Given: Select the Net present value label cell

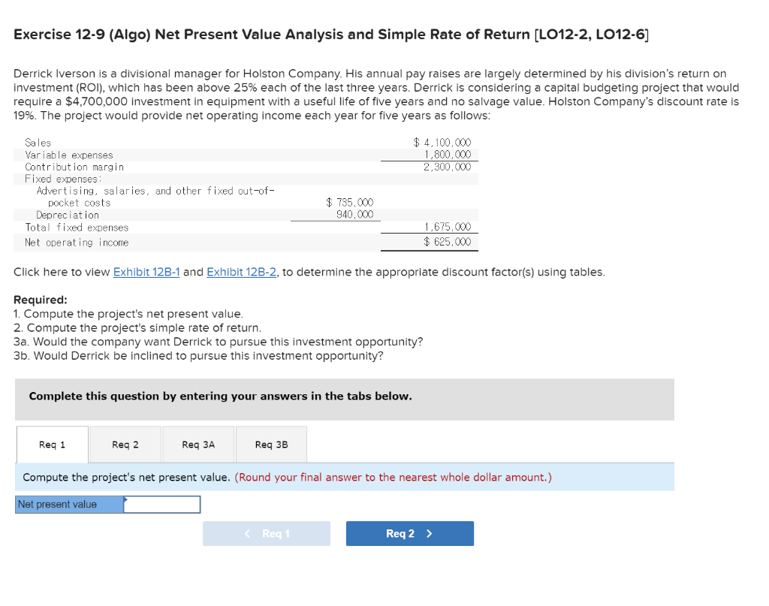Looking at the screenshot, I should pyautogui.click(x=68, y=504).
